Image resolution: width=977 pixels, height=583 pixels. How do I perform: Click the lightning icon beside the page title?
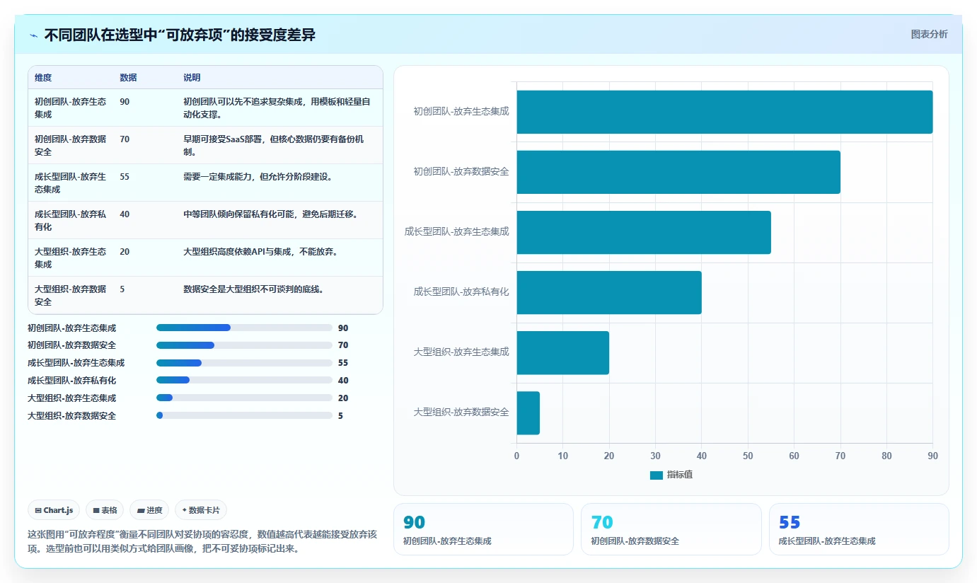(x=34, y=35)
